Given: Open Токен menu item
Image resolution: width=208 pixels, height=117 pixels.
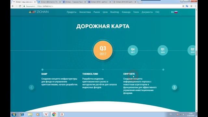Looking at the screenshot, I should click(136, 12).
